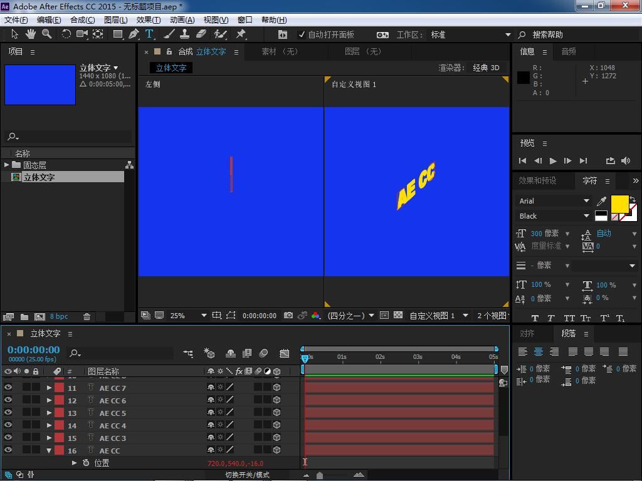Select the Clone Stamp tool

(x=185, y=34)
